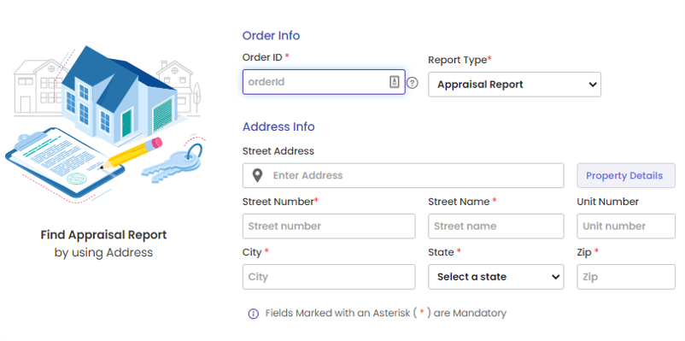
Task: Click the Zip code input field
Action: coord(625,277)
